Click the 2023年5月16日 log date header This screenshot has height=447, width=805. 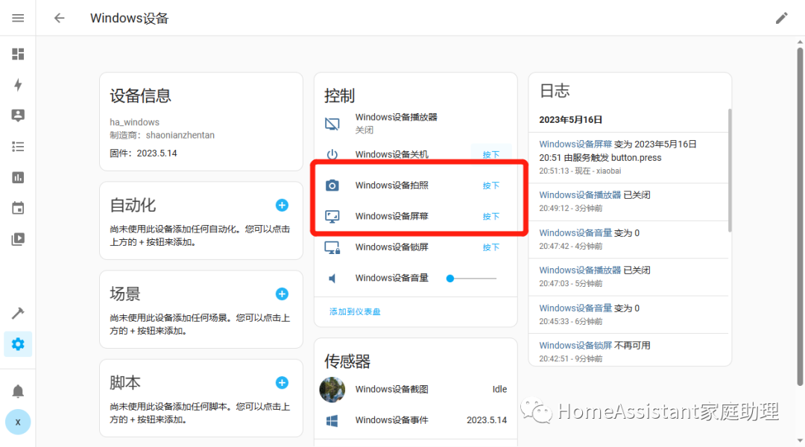pos(570,120)
